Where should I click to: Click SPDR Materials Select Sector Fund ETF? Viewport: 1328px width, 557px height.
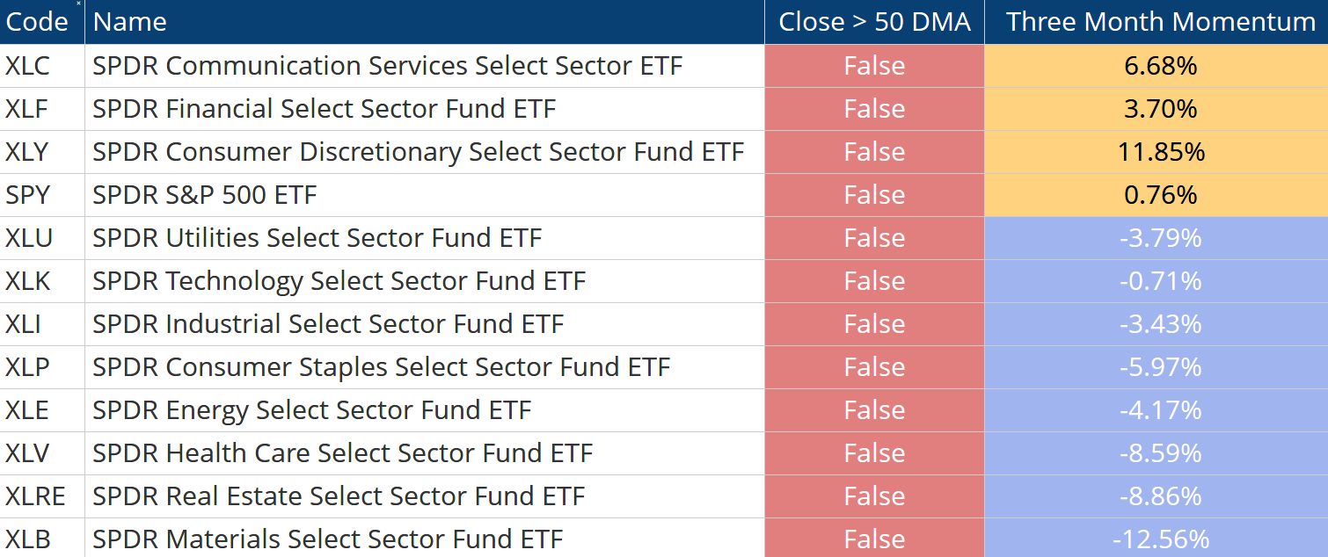(327, 539)
